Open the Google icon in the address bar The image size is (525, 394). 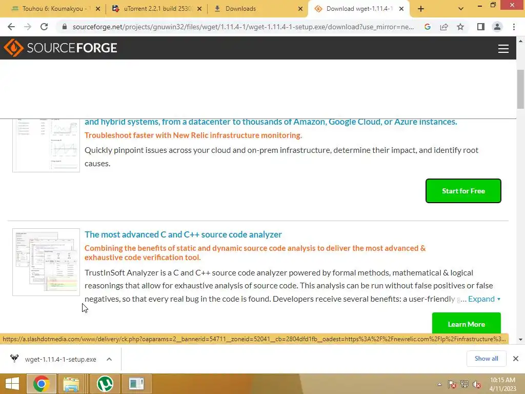coord(428,27)
